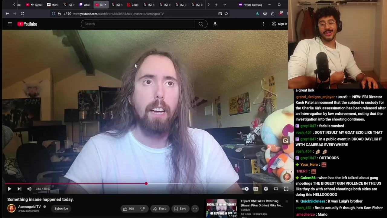This screenshot has height=218, width=387.
Task: Open YouTube guide hamburger menu
Action: (10, 24)
